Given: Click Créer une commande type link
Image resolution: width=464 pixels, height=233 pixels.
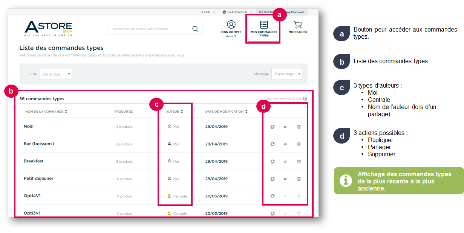Looking at the screenshot, I should (284, 98).
